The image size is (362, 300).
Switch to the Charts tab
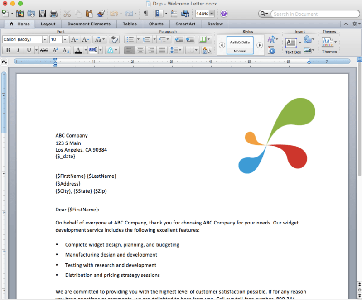tap(156, 24)
